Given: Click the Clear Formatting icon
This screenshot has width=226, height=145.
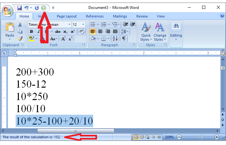Looking at the screenshot, I should tap(81, 32).
